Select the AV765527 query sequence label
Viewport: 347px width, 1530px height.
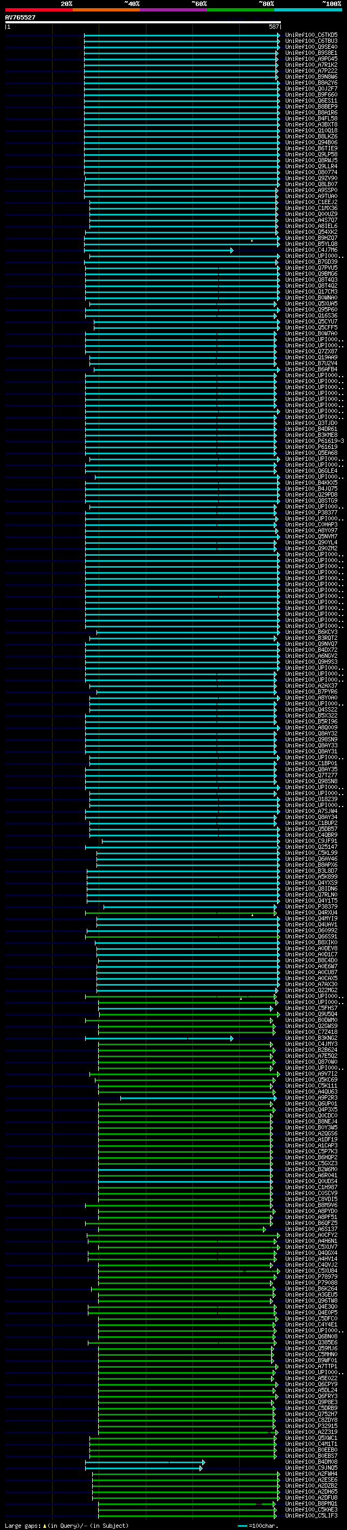coord(20,18)
